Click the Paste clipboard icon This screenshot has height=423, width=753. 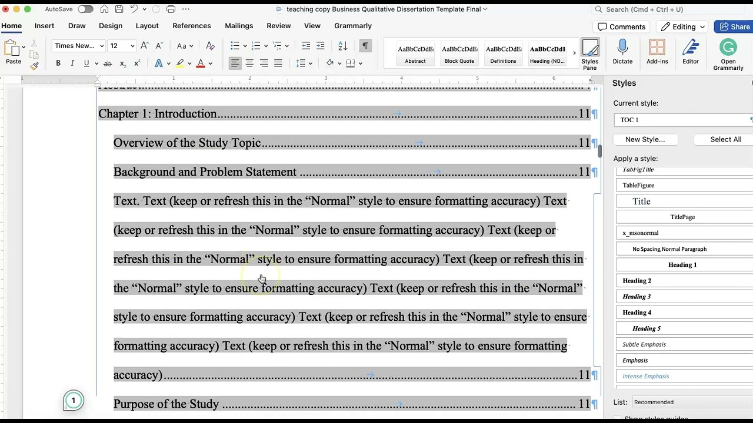point(12,49)
